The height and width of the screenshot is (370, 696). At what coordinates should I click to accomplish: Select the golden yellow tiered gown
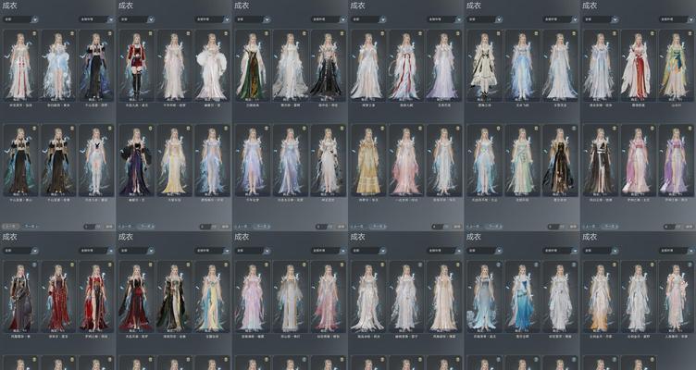[368, 161]
